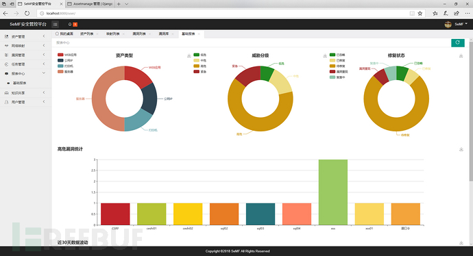Image resolution: width=473 pixels, height=256 pixels.
Task: Click the 知识共享 sidebar icon
Action: (6, 93)
